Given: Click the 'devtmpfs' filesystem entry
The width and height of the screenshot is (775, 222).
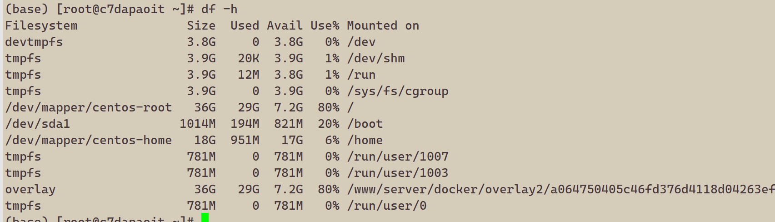Looking at the screenshot, I should 34,42.
